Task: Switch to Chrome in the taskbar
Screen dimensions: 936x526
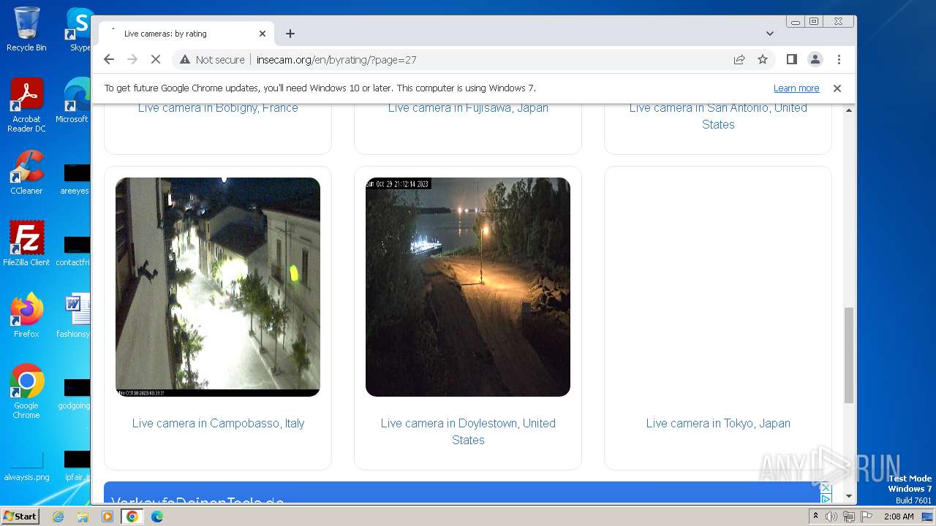Action: click(x=132, y=517)
